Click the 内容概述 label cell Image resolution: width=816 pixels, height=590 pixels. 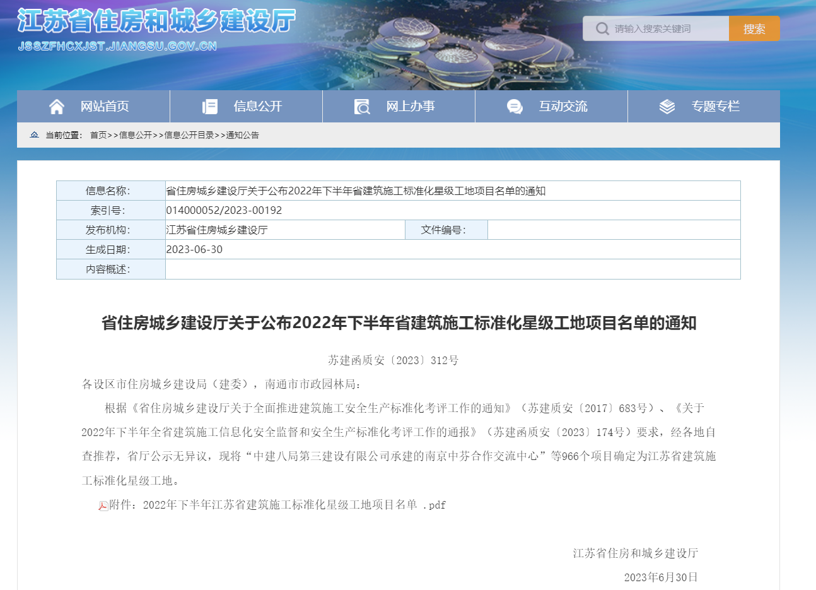[111, 269]
